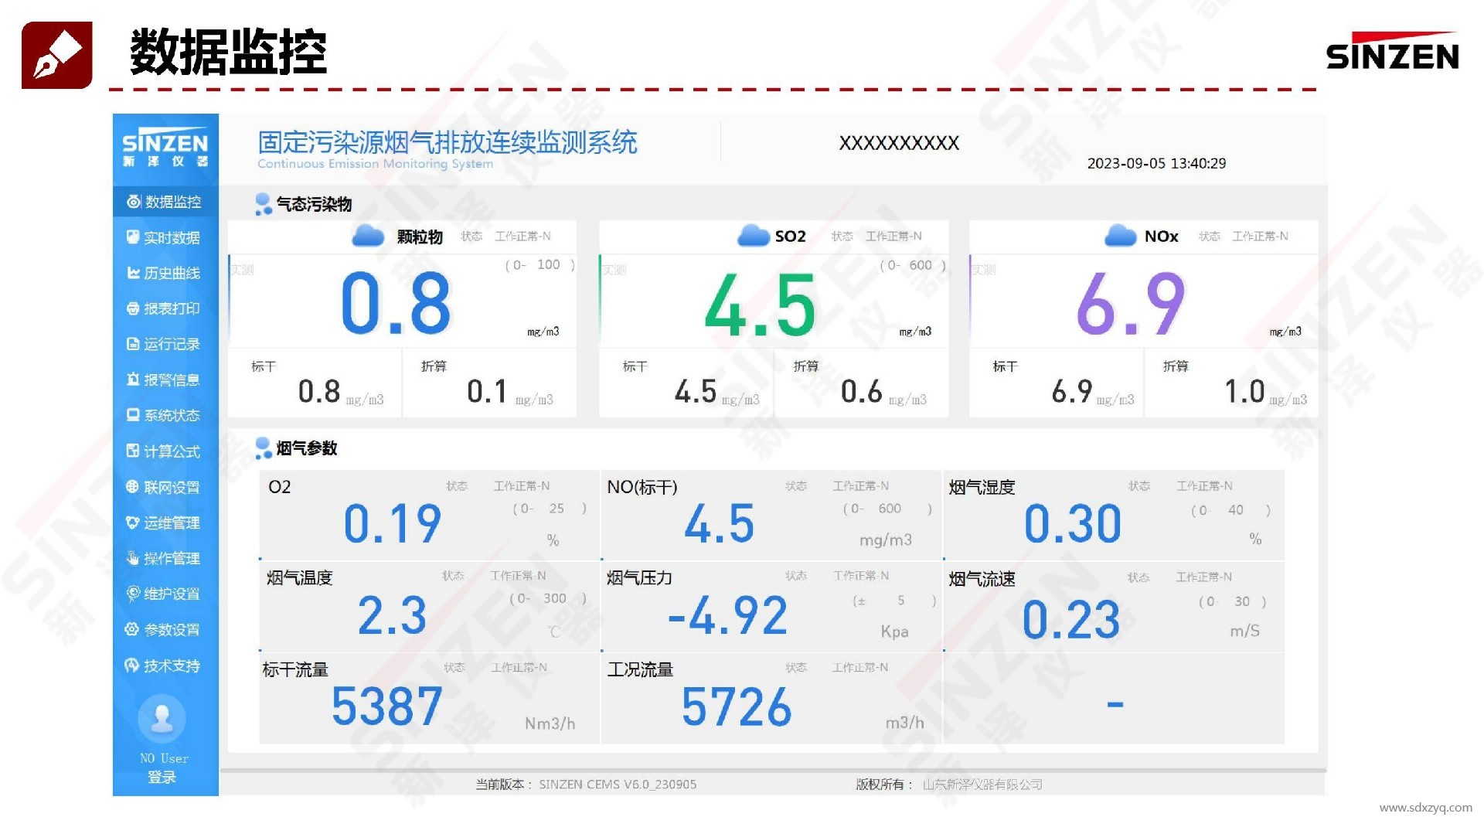Select 数据监控 in the sidebar menu

(x=165, y=202)
